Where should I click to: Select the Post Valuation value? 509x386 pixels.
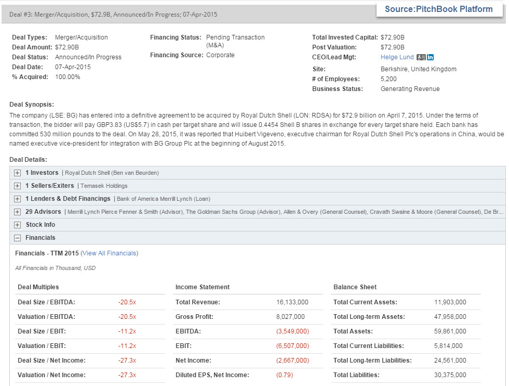click(x=393, y=47)
